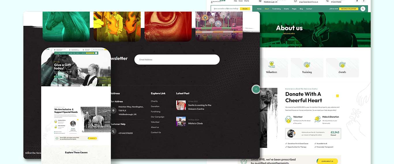
Task: Click the Learn About Us button
Action: (327, 161)
